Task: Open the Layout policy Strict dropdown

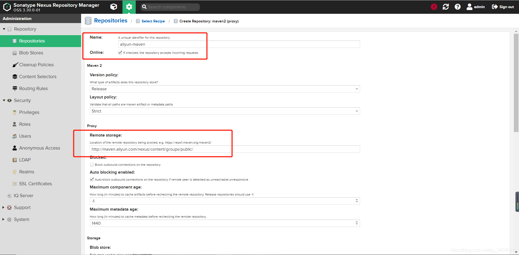Action: tap(225, 111)
